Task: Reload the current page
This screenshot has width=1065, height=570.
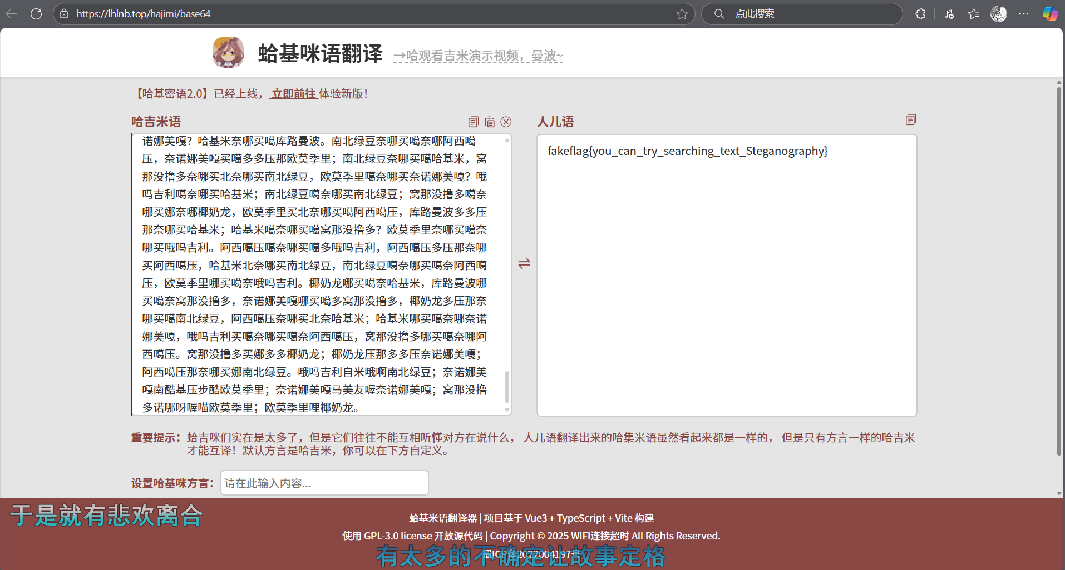Action: click(x=36, y=14)
